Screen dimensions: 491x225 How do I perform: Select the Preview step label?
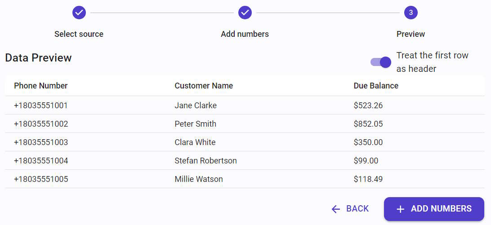click(411, 34)
